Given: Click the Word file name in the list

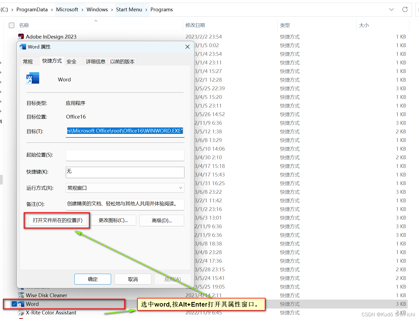Looking at the screenshot, I should click(x=32, y=304).
